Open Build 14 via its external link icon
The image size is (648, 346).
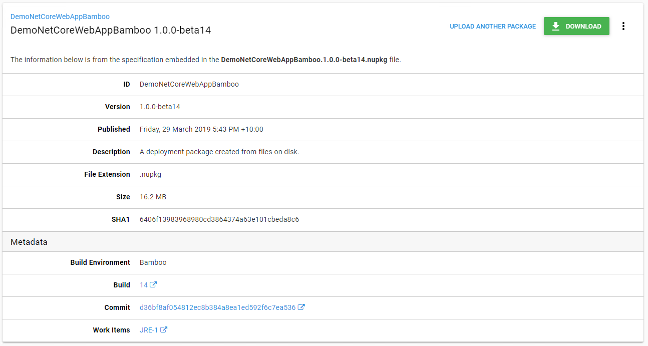pyautogui.click(x=153, y=284)
